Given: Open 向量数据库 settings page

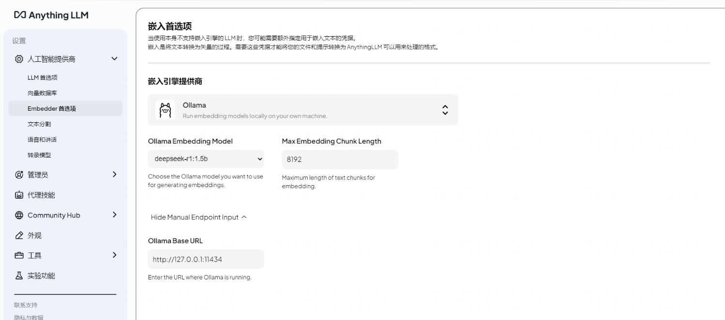Looking at the screenshot, I should point(42,93).
